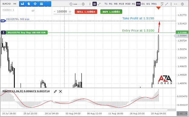
Task: Click the 100000 volume input field
Action: point(62,11)
